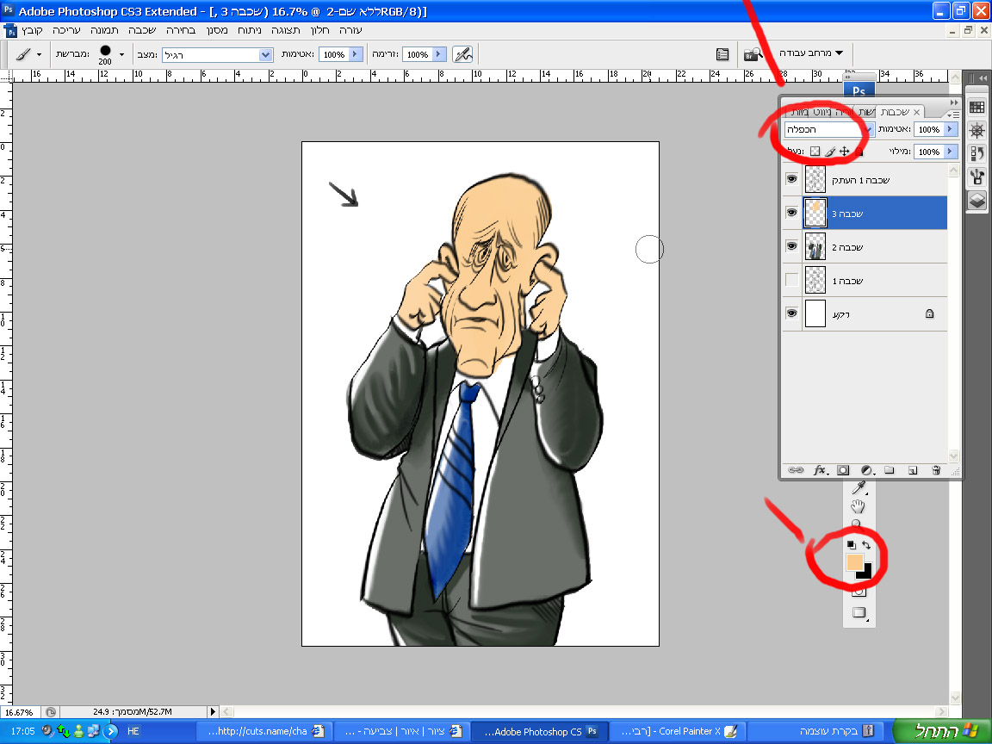The width and height of the screenshot is (992, 744).
Task: Toggle the airbrush option in options bar
Action: pos(463,54)
